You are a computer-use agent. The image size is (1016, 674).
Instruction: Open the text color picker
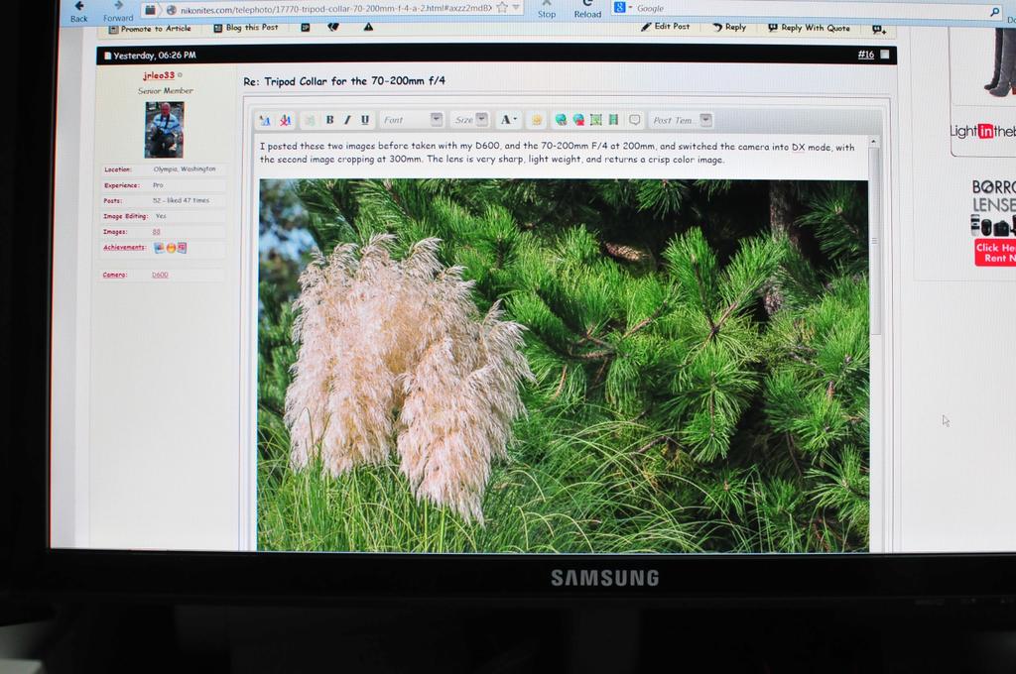pos(508,120)
